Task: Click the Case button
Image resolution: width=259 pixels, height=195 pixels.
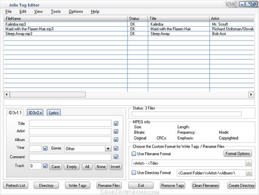Action: 55,167
